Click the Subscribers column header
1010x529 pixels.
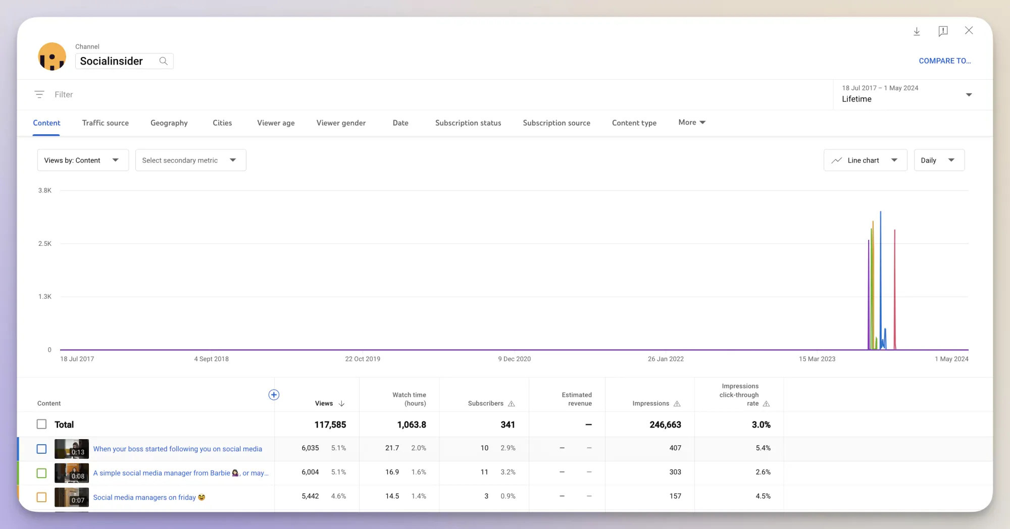coord(485,403)
